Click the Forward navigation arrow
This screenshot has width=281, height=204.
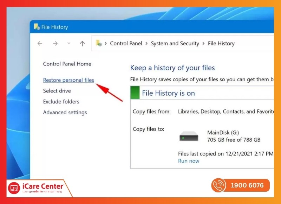click(55, 44)
